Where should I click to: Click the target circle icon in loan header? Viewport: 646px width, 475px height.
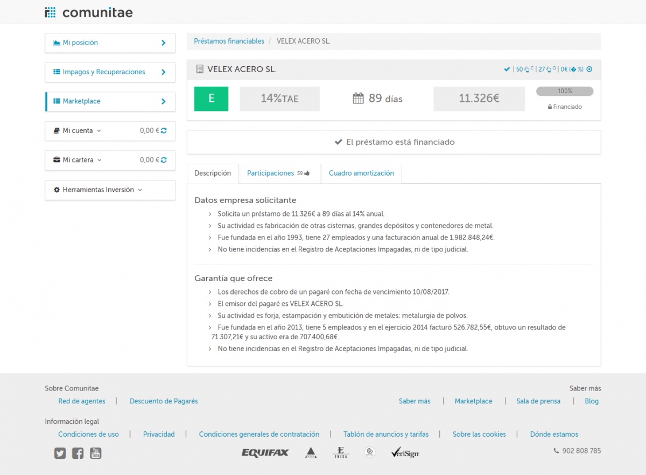[x=589, y=69]
